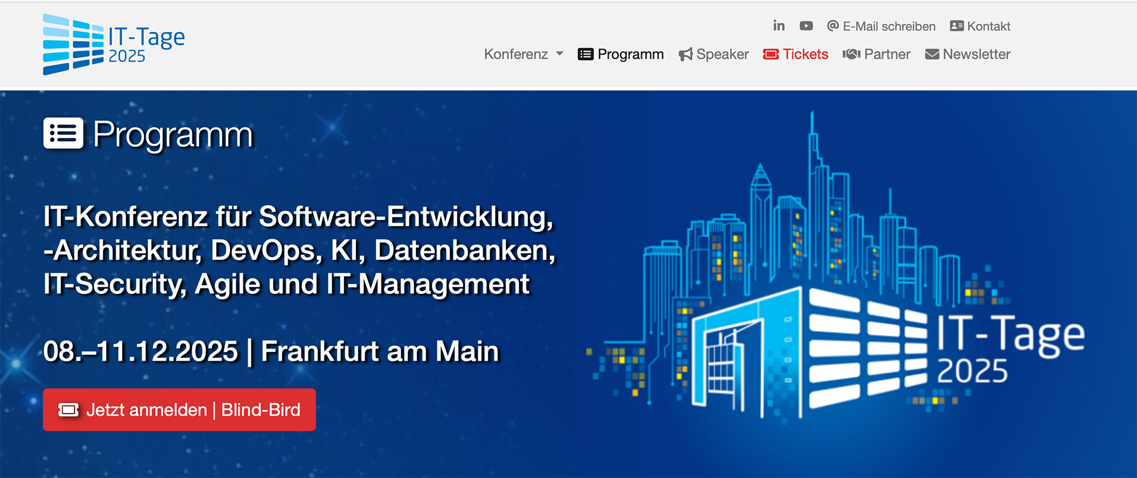Click the IT-Konferenz für Software-Entwicklung headline

pyautogui.click(x=300, y=251)
